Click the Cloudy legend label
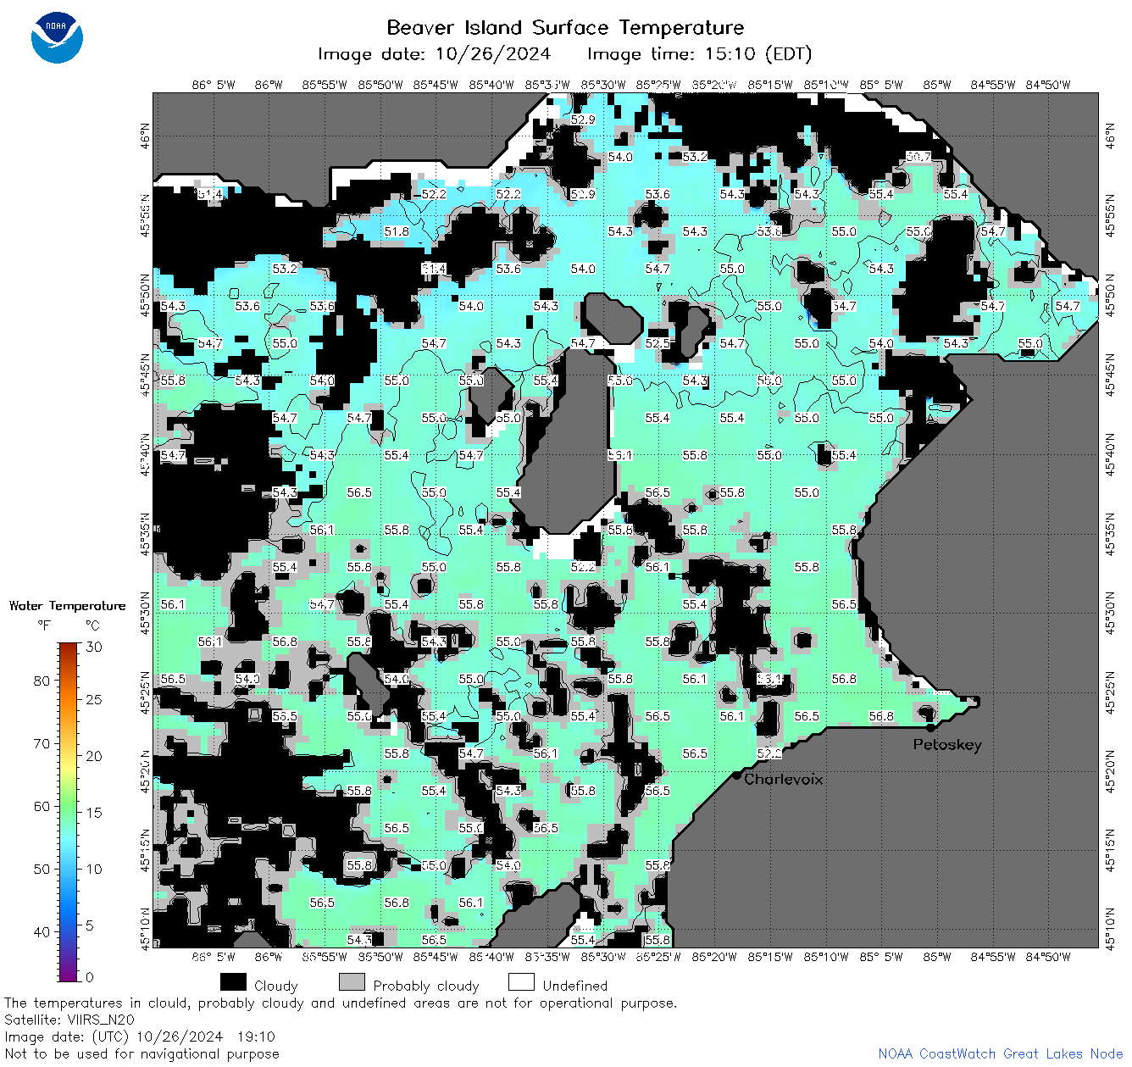 276,986
